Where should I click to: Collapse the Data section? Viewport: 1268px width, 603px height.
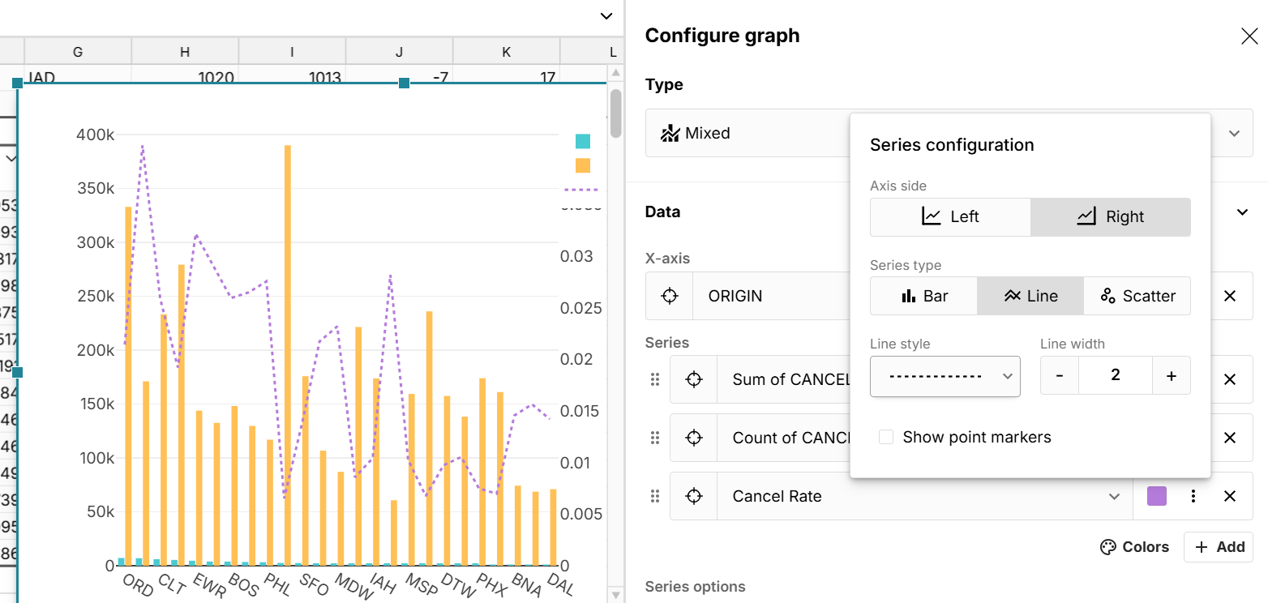pos(1241,212)
